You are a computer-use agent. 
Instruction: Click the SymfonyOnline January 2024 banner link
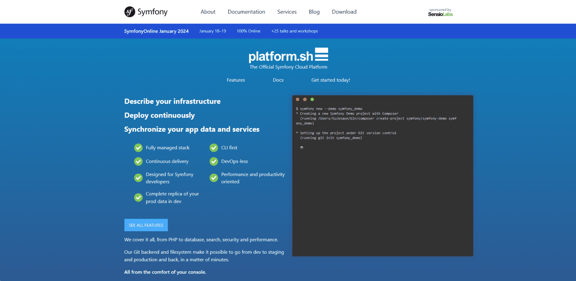156,31
